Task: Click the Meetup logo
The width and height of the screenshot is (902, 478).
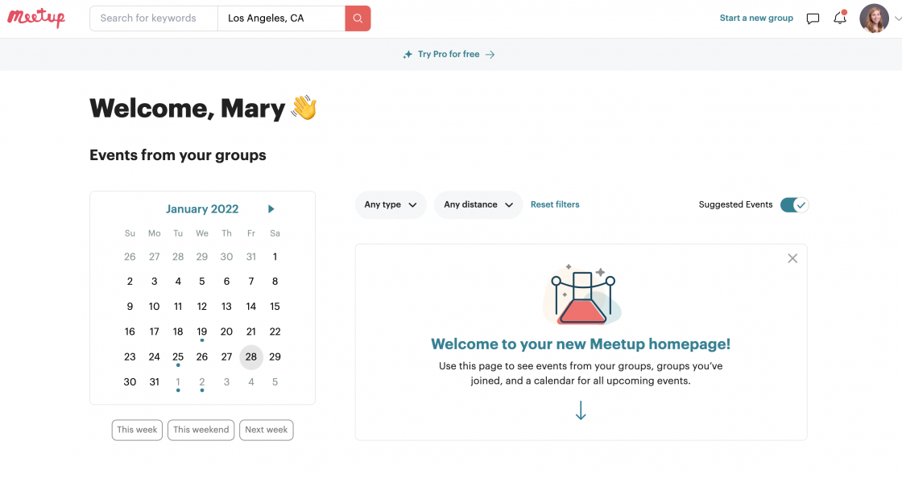Action: click(x=36, y=18)
